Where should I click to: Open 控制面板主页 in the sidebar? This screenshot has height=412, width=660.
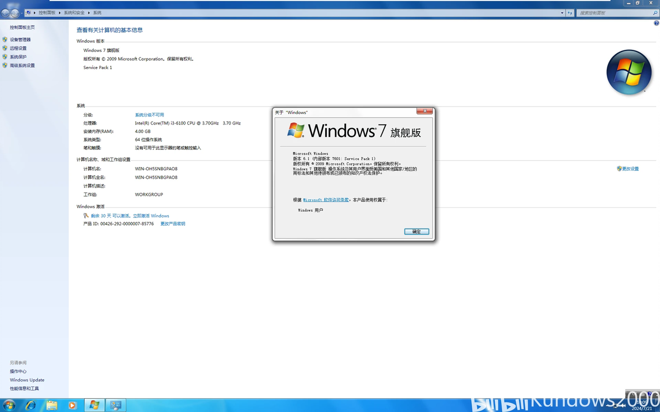22,27
